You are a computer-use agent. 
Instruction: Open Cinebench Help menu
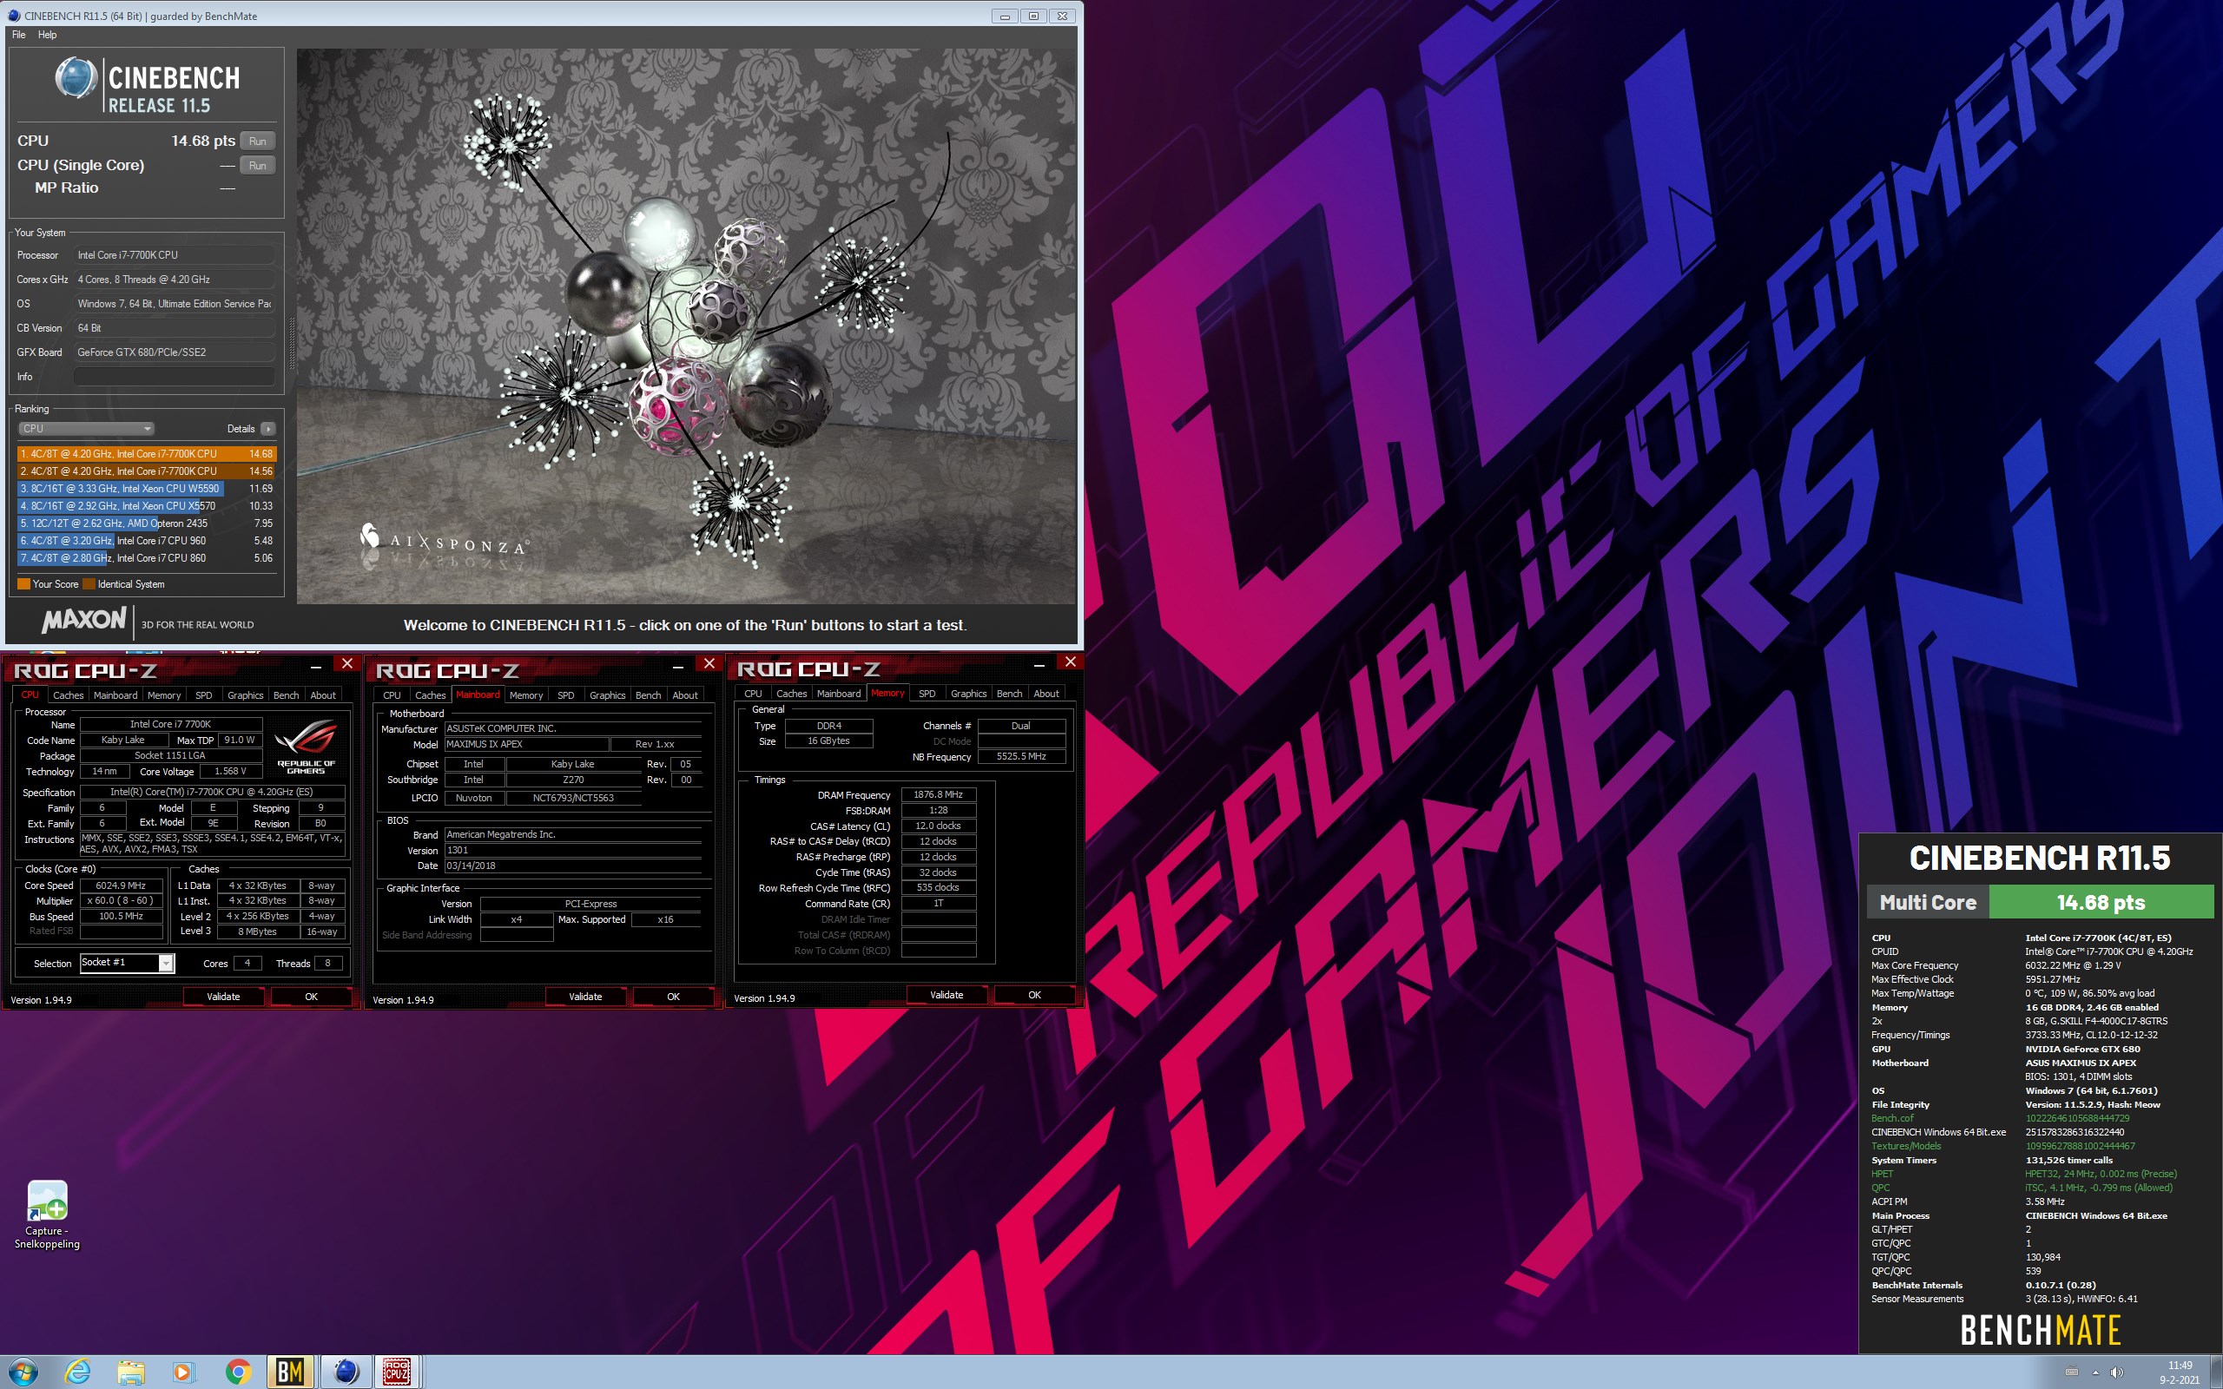tap(47, 35)
